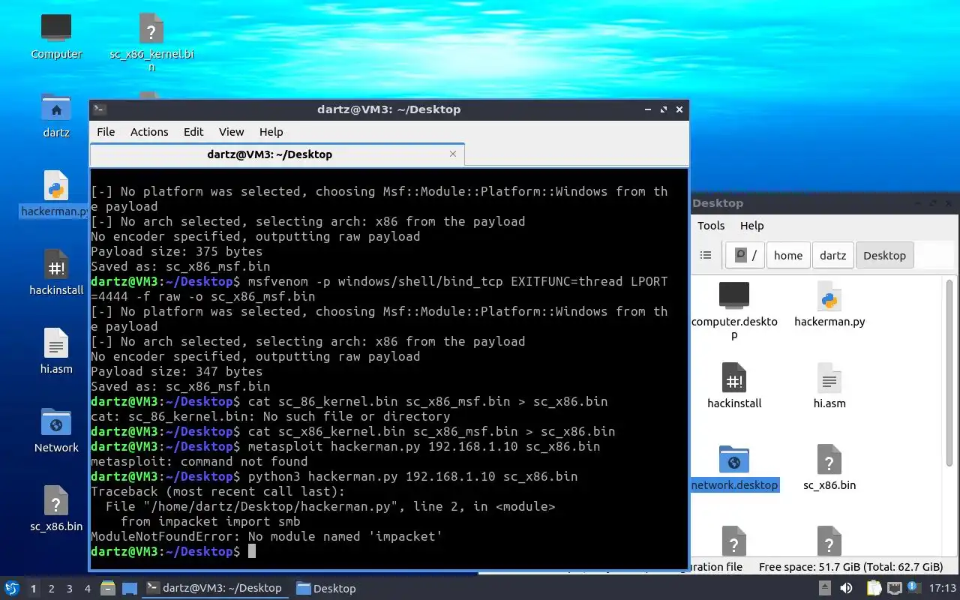This screenshot has height=600, width=960.
Task: Click 'No such file or directory' error line
Action: tap(270, 416)
